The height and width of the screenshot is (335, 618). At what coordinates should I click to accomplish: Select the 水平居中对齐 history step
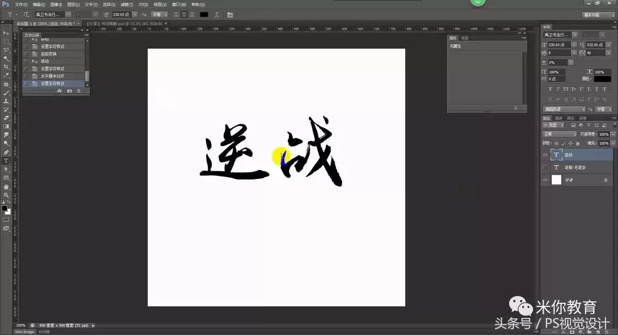54,75
